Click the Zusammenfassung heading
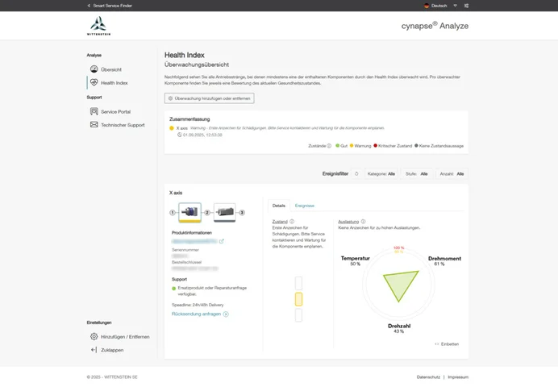This screenshot has height=387, width=558. point(189,119)
